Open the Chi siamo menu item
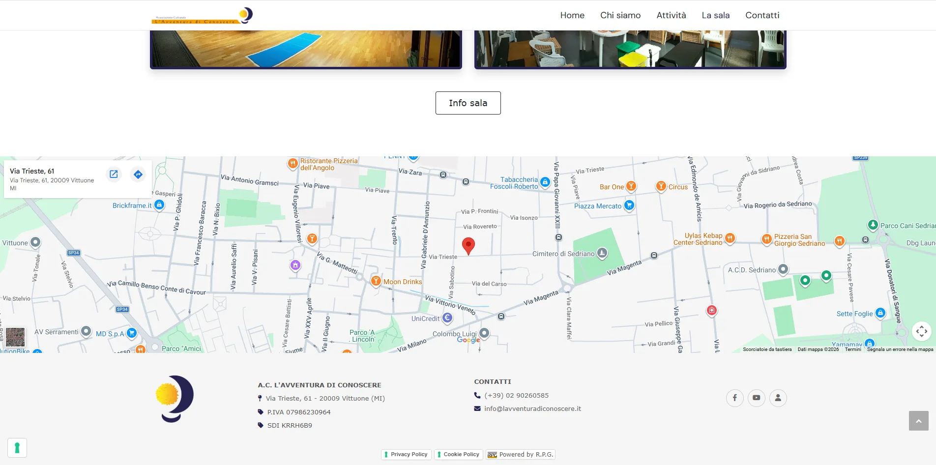This screenshot has width=936, height=465. (620, 15)
